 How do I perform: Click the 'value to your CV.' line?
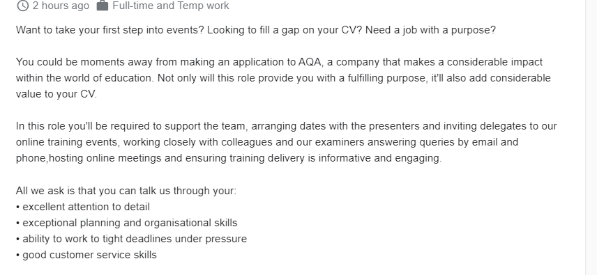pyautogui.click(x=56, y=94)
